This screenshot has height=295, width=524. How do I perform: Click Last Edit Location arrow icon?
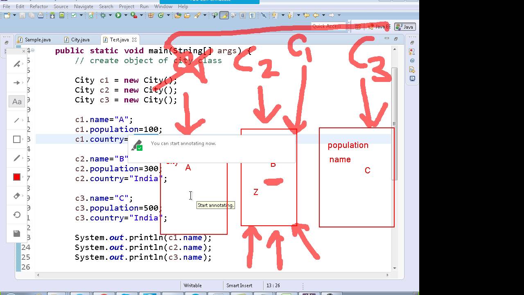pyautogui.click(x=306, y=15)
